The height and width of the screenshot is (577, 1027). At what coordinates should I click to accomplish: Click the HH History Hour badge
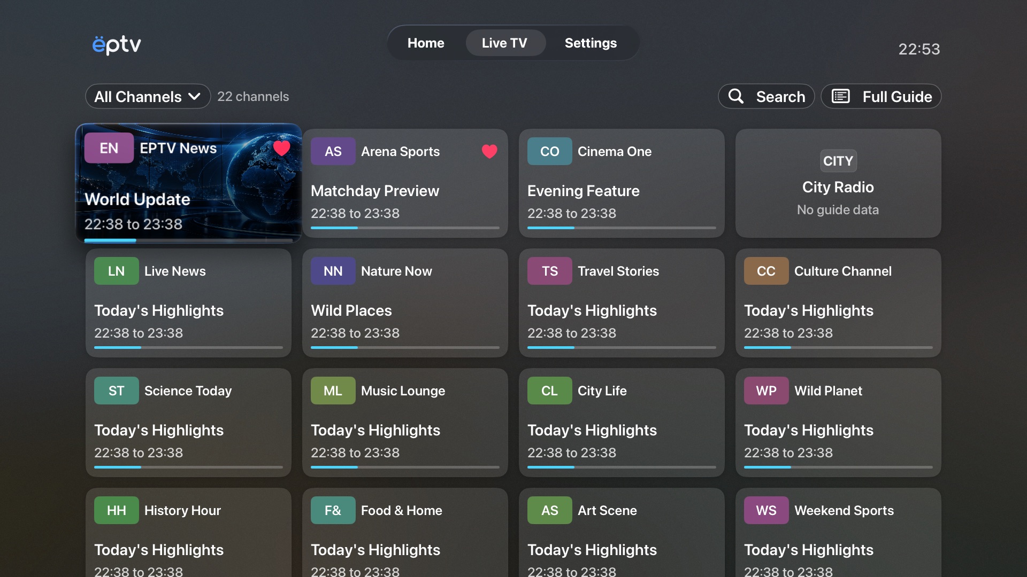117,511
